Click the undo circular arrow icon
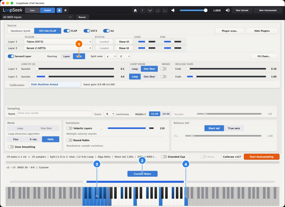Image resolution: width=285 pixels, height=207 pixels. tap(157, 10)
